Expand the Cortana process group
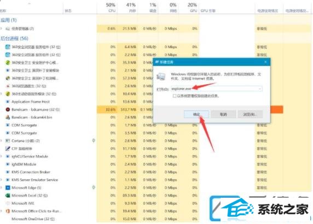Viewport: 313px width, 224px height. [x=1, y=141]
